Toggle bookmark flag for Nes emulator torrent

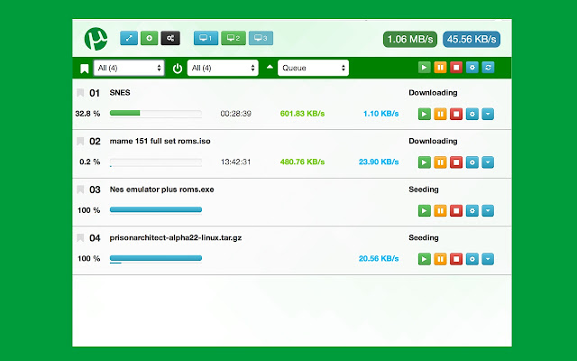(x=80, y=190)
